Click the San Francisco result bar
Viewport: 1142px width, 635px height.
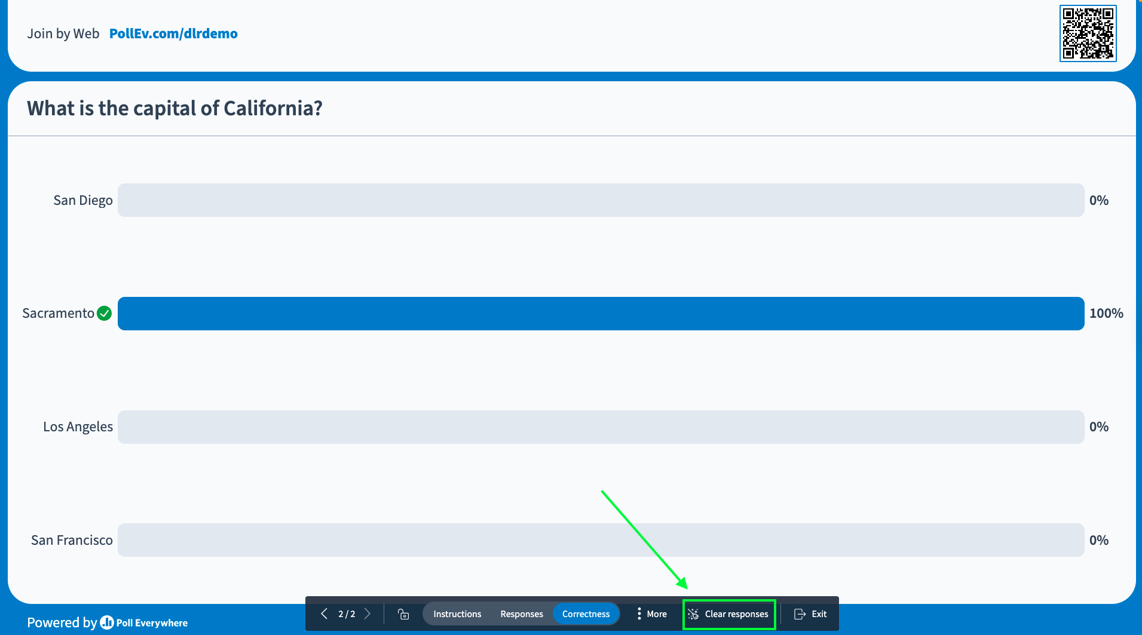[601, 540]
